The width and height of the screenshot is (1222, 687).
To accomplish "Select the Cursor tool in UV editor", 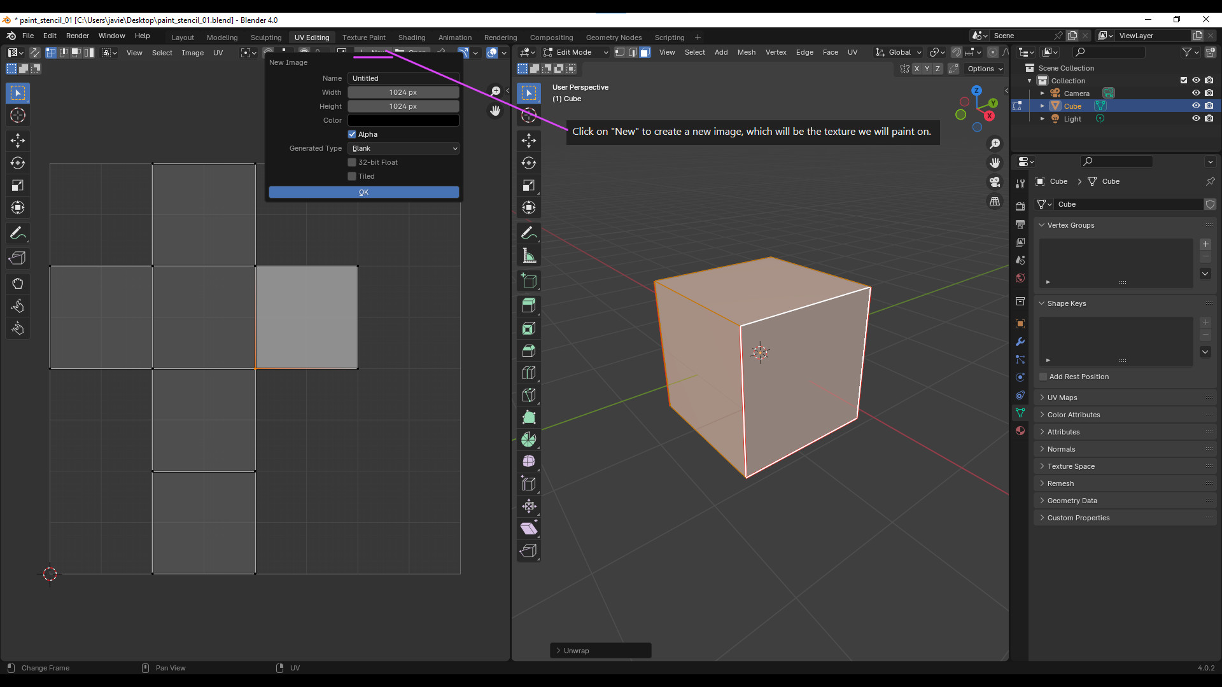I will point(18,115).
